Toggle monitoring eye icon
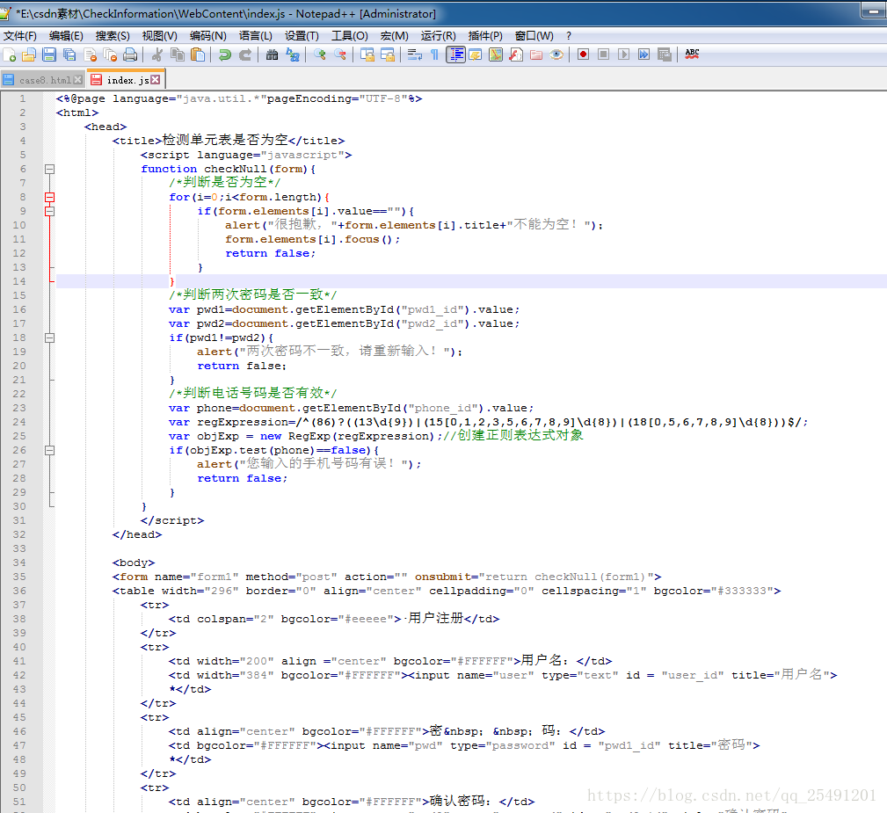This screenshot has height=813, width=887. point(556,54)
